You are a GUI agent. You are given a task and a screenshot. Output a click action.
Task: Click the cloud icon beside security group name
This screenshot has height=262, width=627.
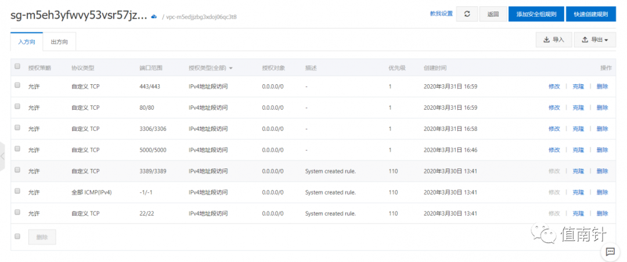pos(154,16)
